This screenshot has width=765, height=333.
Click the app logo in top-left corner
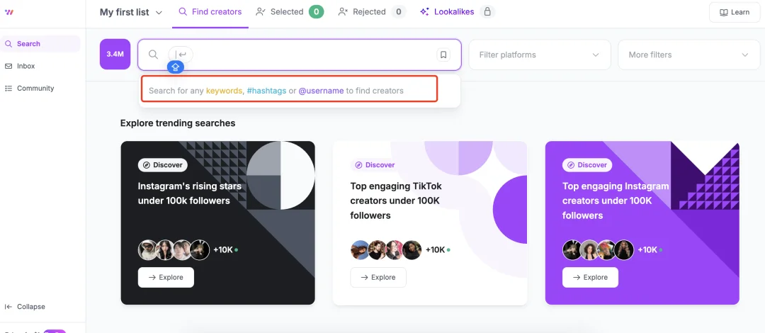(x=8, y=12)
